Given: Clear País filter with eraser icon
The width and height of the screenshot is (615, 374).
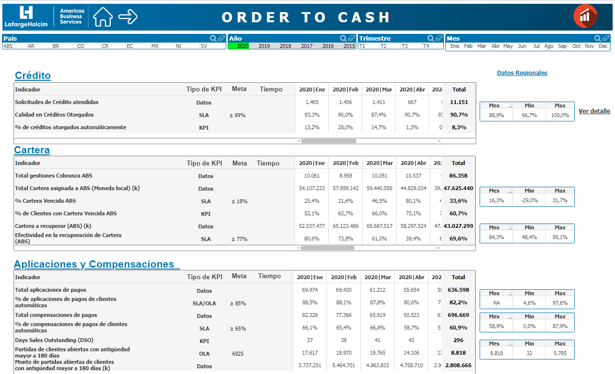Looking at the screenshot, I should point(221,38).
